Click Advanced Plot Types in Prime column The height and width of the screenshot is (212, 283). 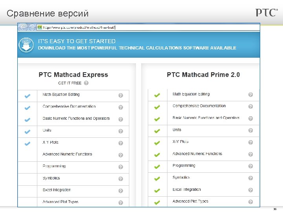[190, 201]
